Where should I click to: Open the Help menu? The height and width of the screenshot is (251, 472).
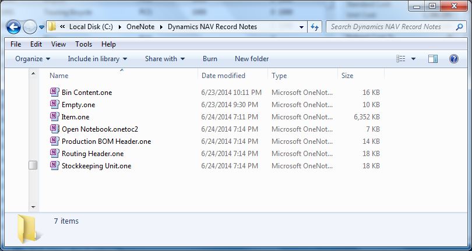pos(108,44)
